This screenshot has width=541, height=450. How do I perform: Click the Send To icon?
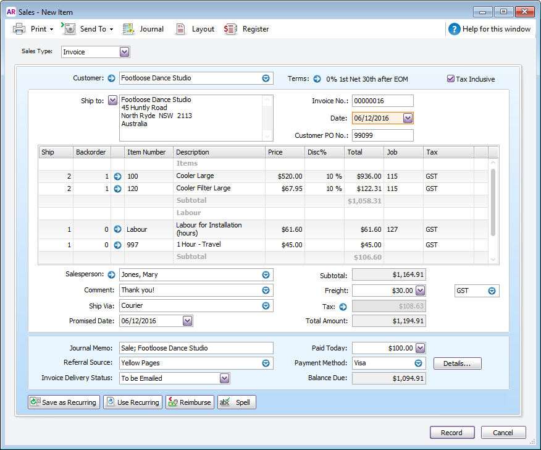(x=69, y=28)
